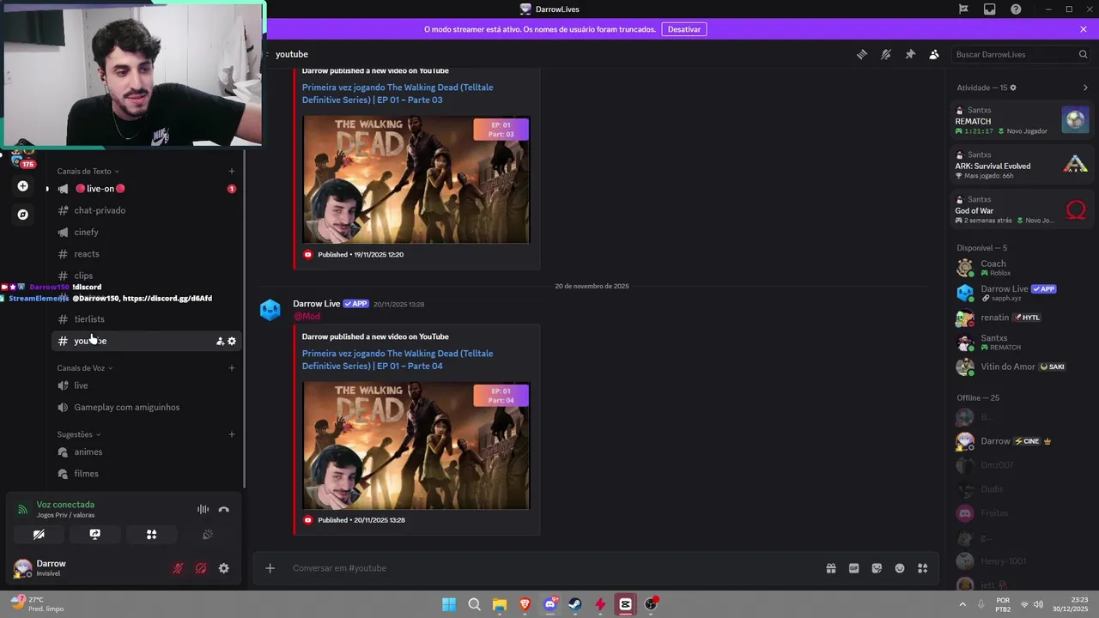Open gift icon in message bar
The image size is (1099, 618).
point(831,568)
